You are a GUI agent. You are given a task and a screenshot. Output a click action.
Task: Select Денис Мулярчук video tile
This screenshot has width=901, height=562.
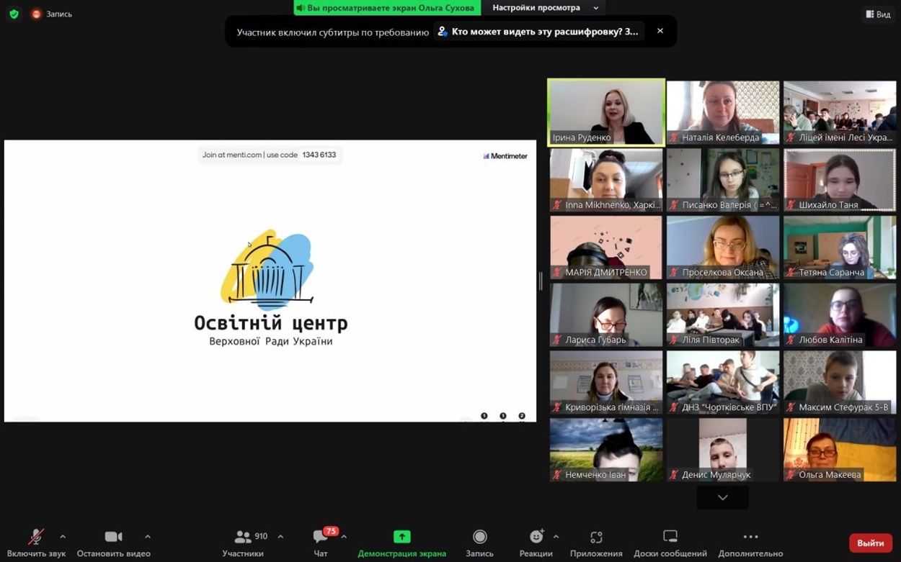(723, 450)
